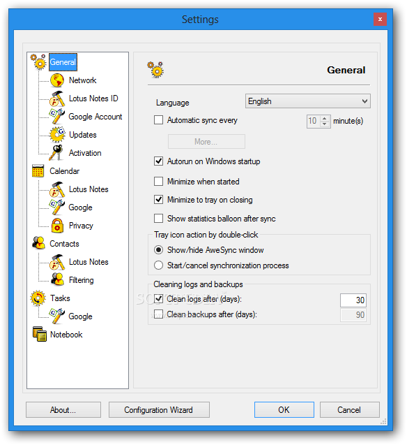Open Privacy settings under Calendar
The image size is (407, 445).
click(x=81, y=226)
